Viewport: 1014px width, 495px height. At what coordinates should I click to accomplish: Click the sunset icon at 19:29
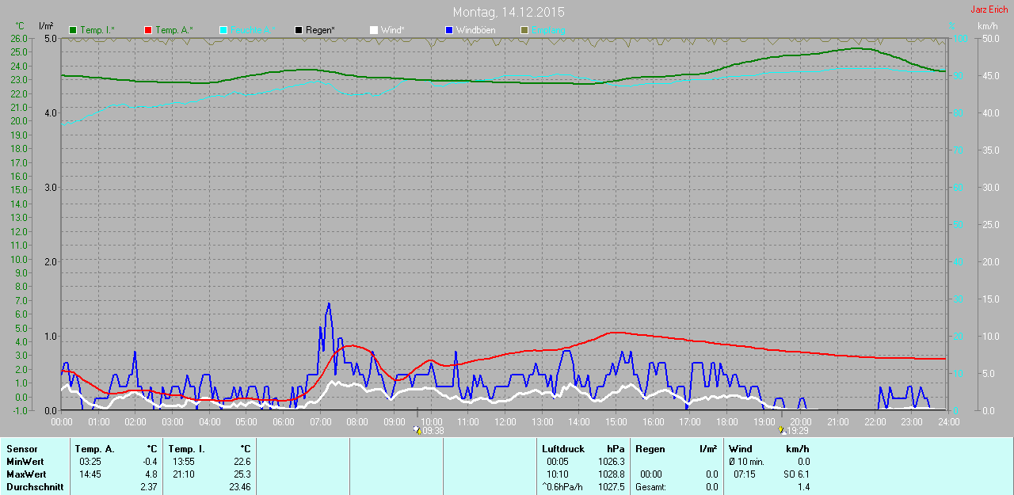point(783,430)
